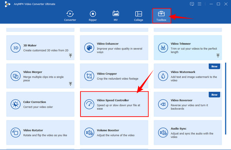Open the Converter tab
The height and width of the screenshot is (150, 231).
70,16
